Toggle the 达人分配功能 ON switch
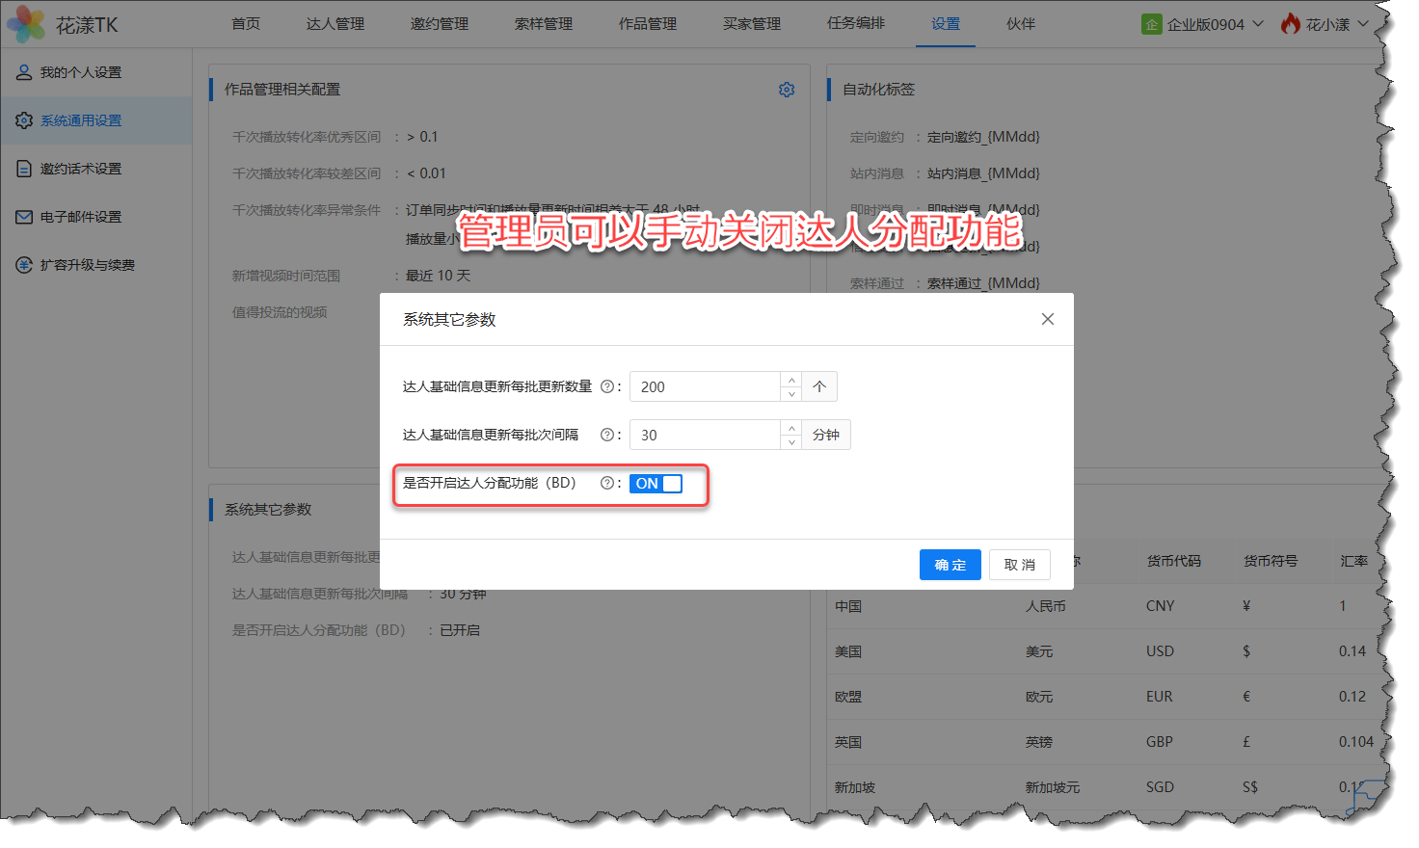1419x848 pixels. pos(656,484)
